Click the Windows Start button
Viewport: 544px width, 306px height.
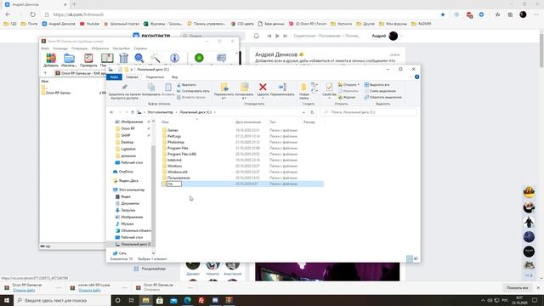(7, 300)
